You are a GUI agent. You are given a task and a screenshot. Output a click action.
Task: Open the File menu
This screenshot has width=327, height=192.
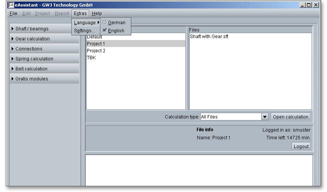pyautogui.click(x=14, y=13)
